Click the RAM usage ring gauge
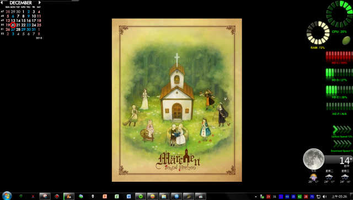353x200 pixels. [318, 33]
